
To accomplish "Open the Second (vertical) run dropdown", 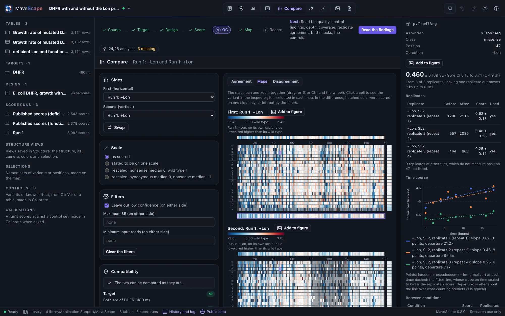I will (159, 115).
